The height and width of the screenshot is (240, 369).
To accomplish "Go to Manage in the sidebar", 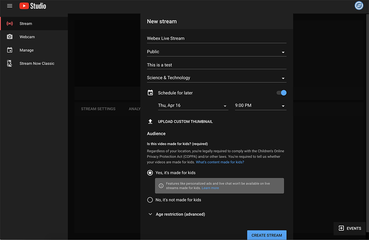I will tap(34, 50).
